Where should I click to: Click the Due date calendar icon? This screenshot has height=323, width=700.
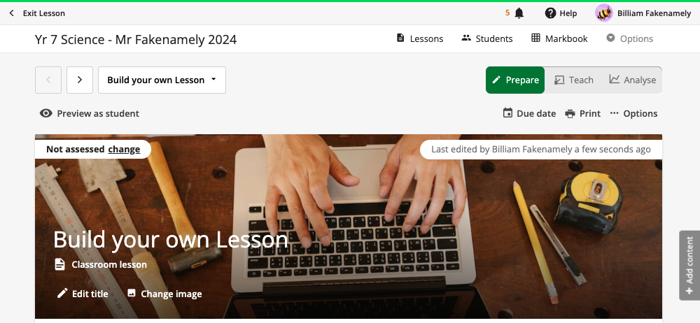point(507,113)
